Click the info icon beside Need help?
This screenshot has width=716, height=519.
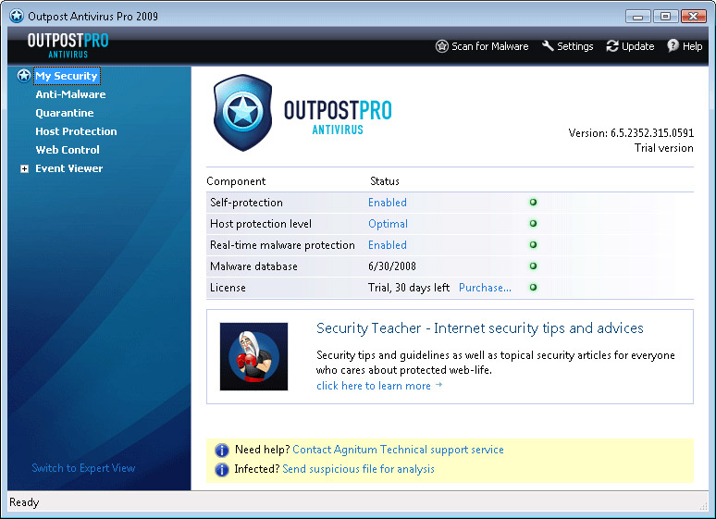point(221,450)
